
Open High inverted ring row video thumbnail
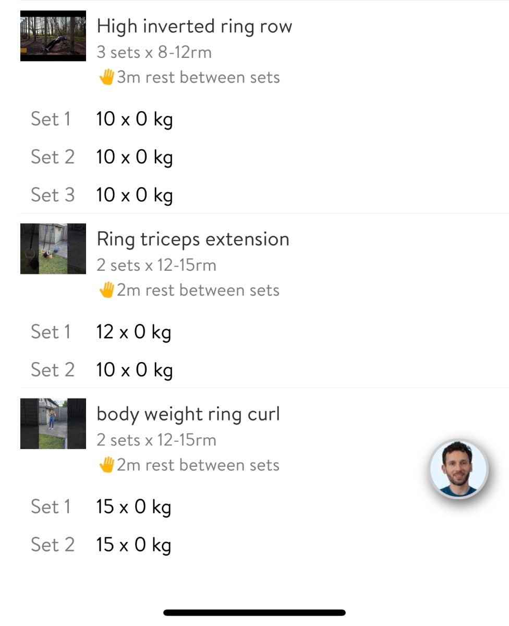(53, 36)
